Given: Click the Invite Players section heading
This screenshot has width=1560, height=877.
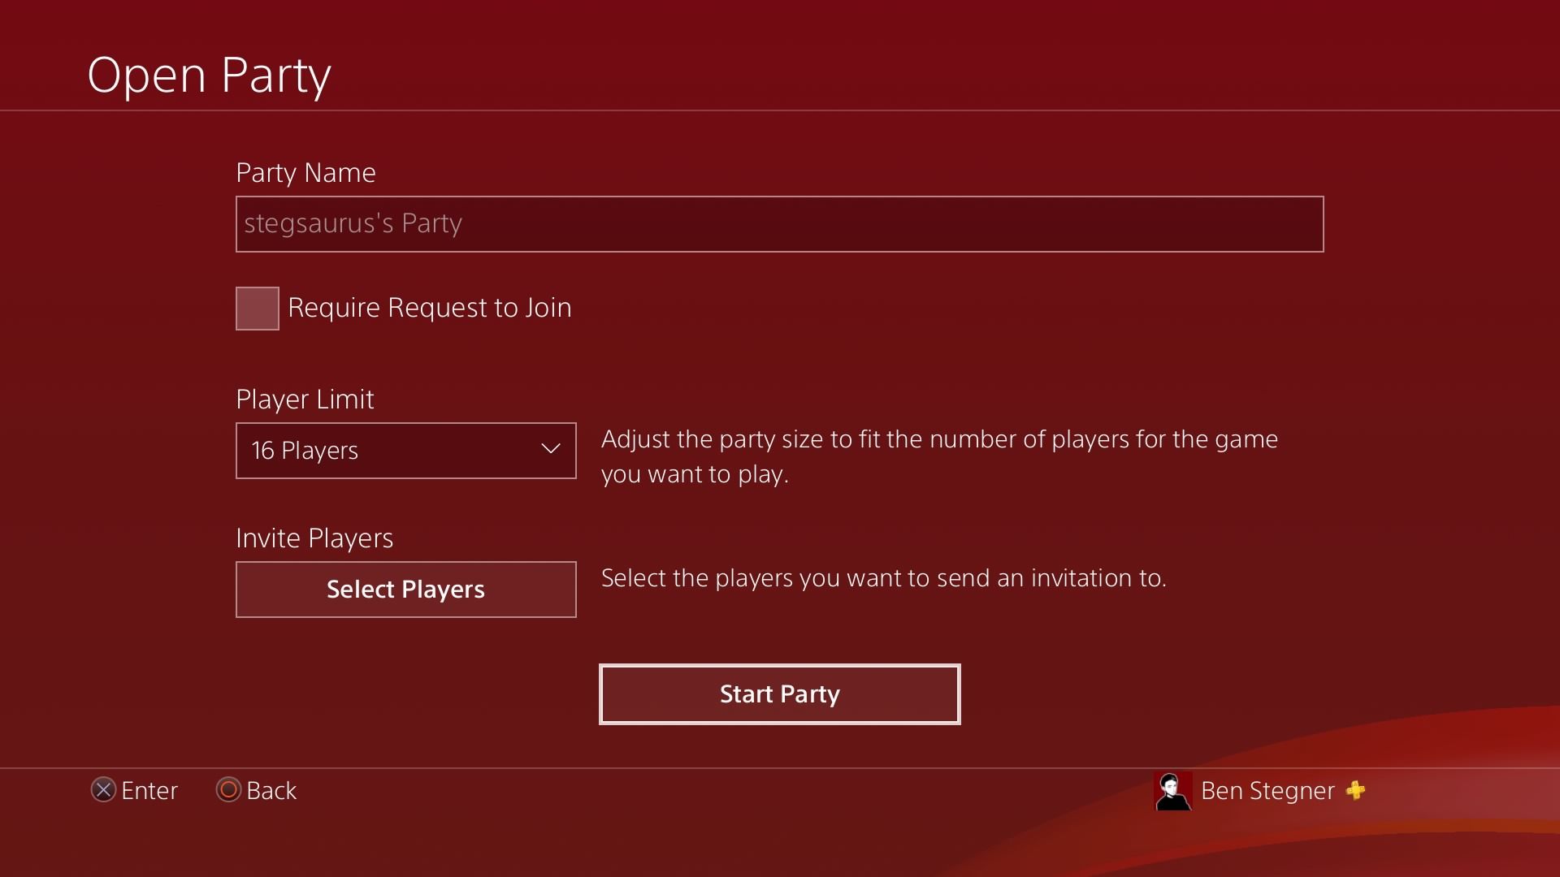Looking at the screenshot, I should tap(314, 538).
